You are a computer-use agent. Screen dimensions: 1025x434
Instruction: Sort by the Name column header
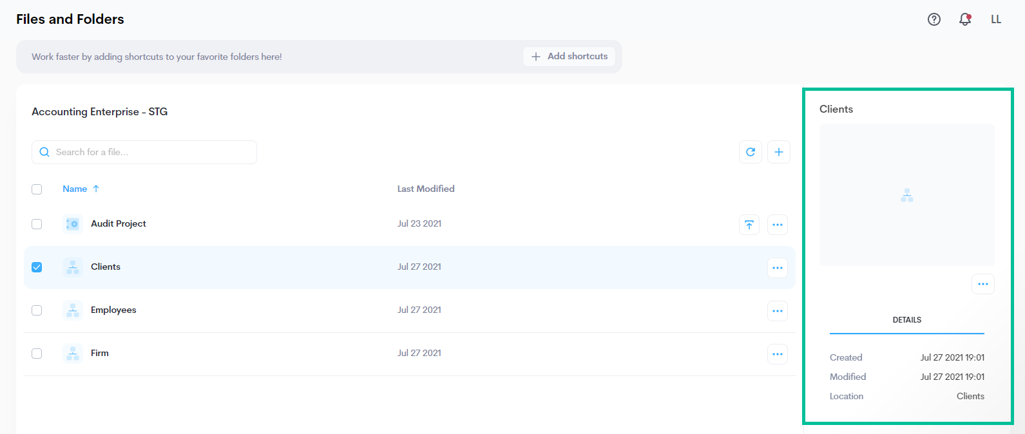(x=75, y=189)
